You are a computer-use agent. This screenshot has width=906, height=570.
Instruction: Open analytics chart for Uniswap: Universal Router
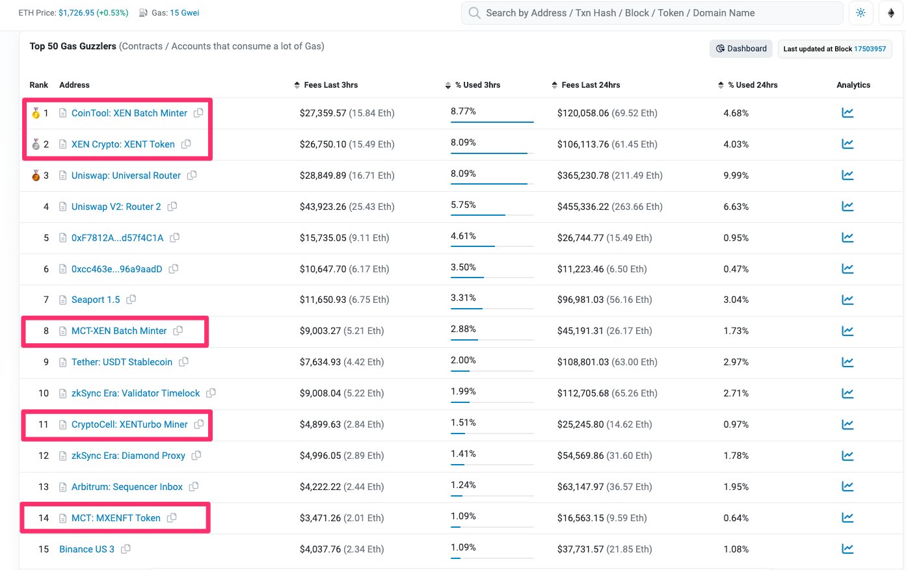[847, 175]
